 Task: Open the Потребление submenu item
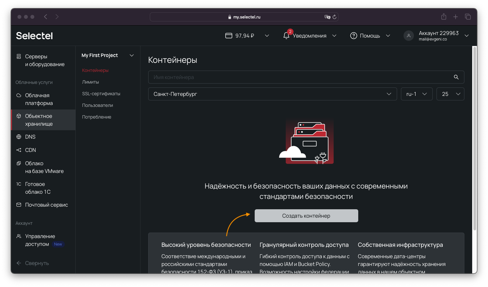97,117
